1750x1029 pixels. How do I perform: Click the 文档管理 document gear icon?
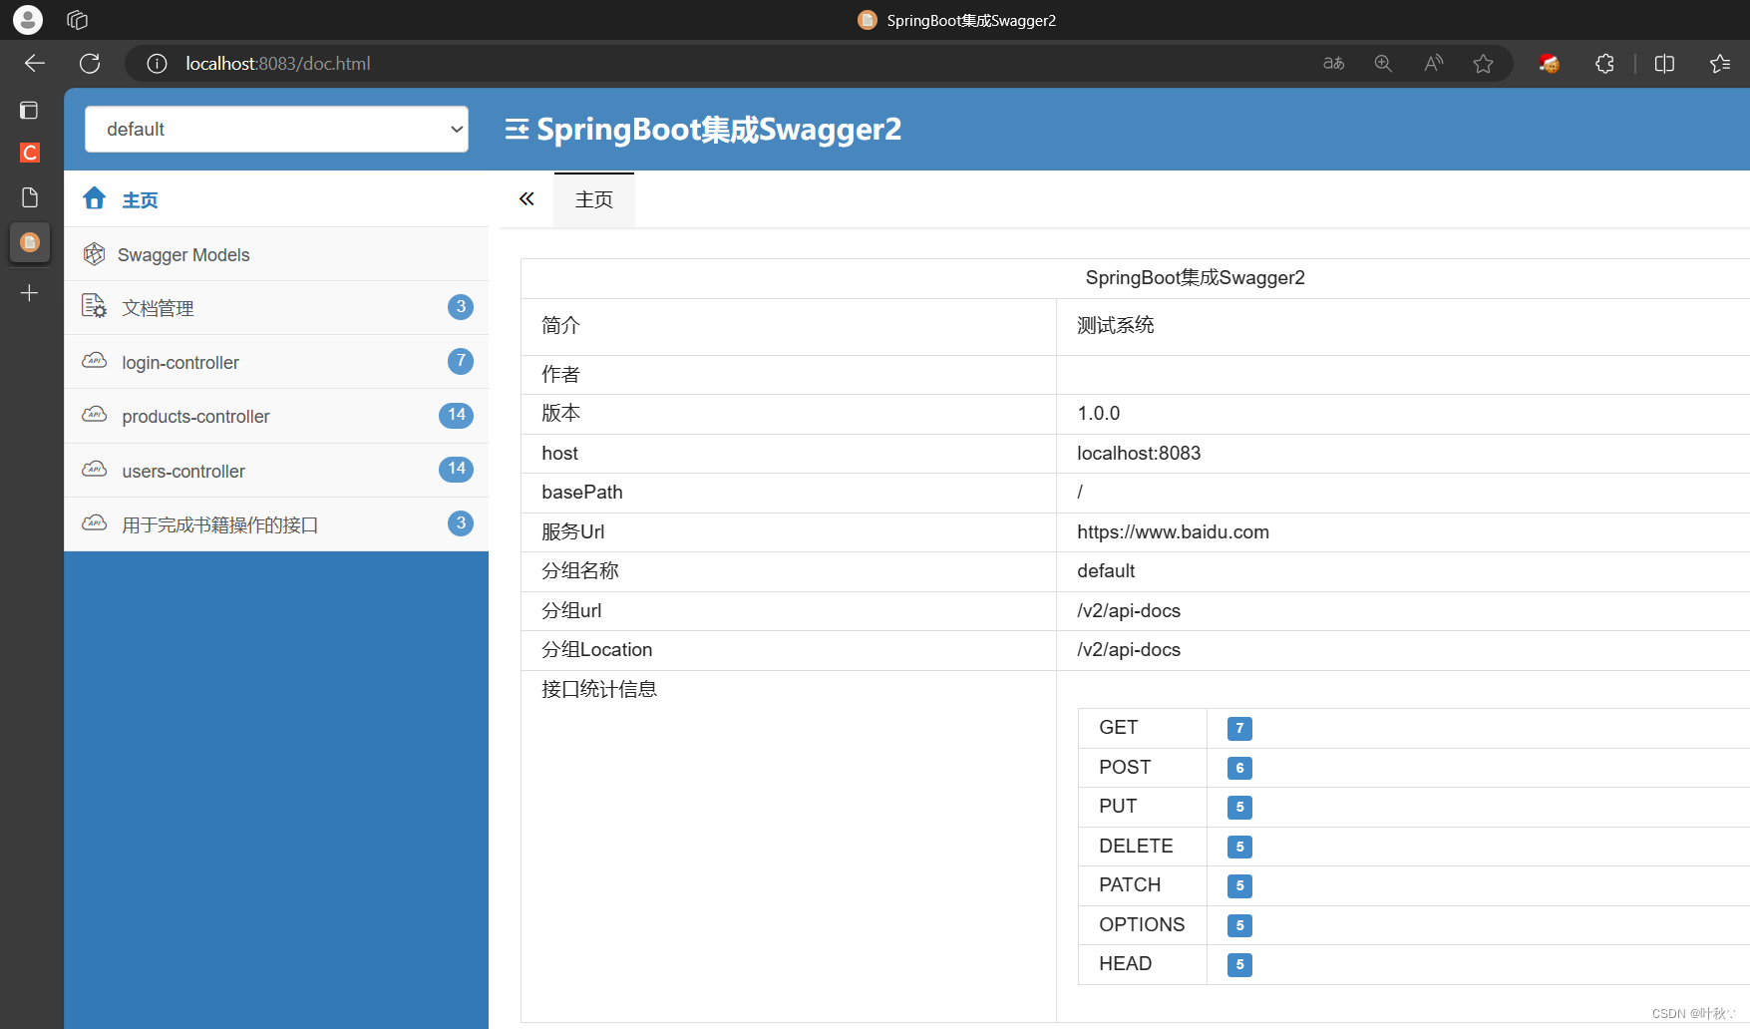click(x=94, y=306)
